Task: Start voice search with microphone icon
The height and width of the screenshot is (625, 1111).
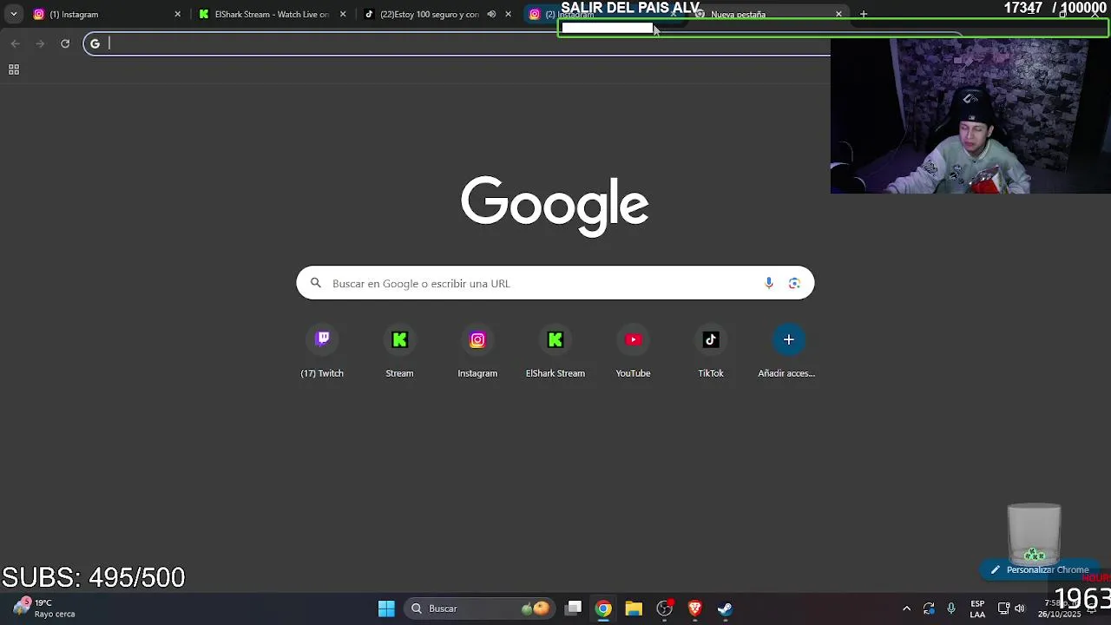Action: click(768, 283)
